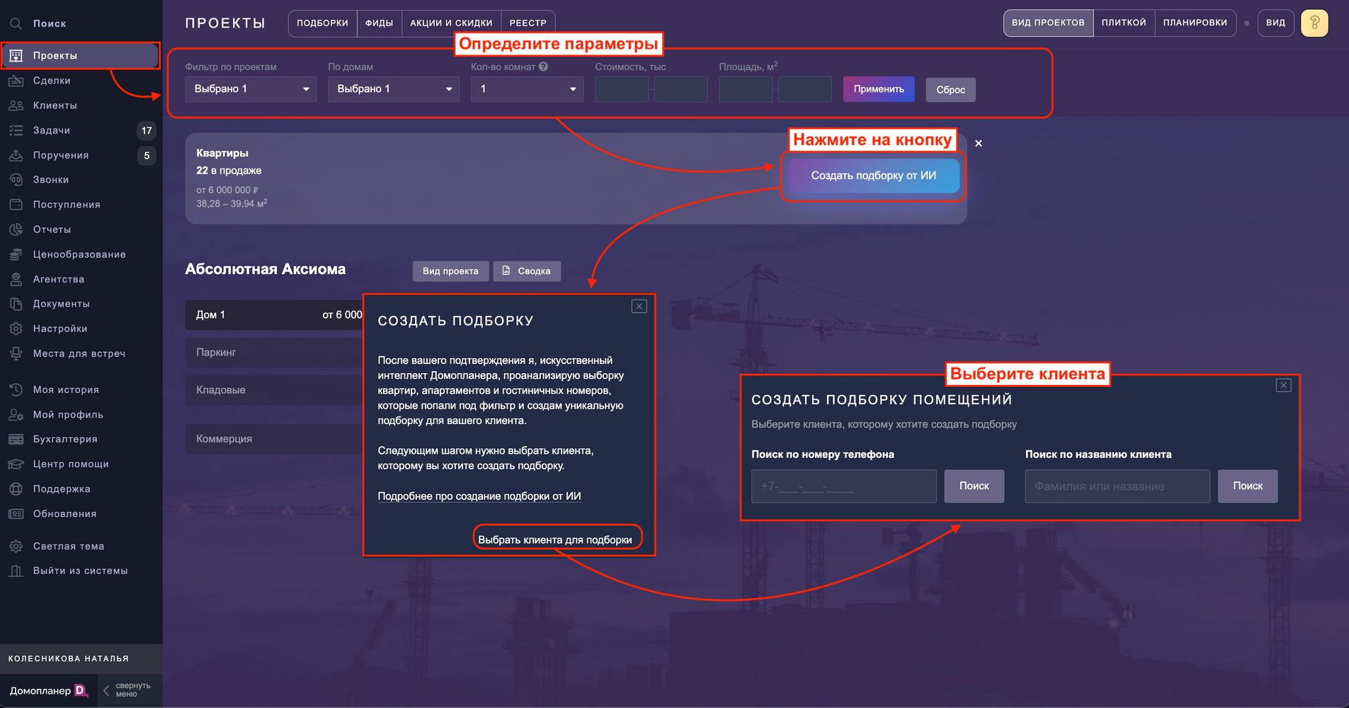Open the Агентства section icon
The width and height of the screenshot is (1349, 708).
point(16,279)
